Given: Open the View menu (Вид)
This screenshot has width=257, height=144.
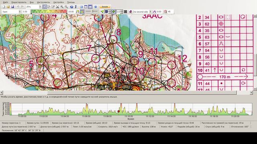Looking at the screenshot, I should click(32, 2).
